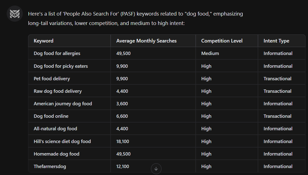Click the 'Transactional' intent for Pet food delivery
This screenshot has width=308, height=175.
(x=277, y=78)
